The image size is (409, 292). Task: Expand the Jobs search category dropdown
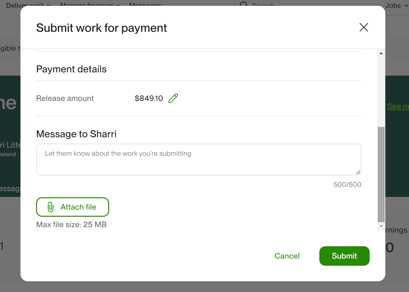(396, 5)
